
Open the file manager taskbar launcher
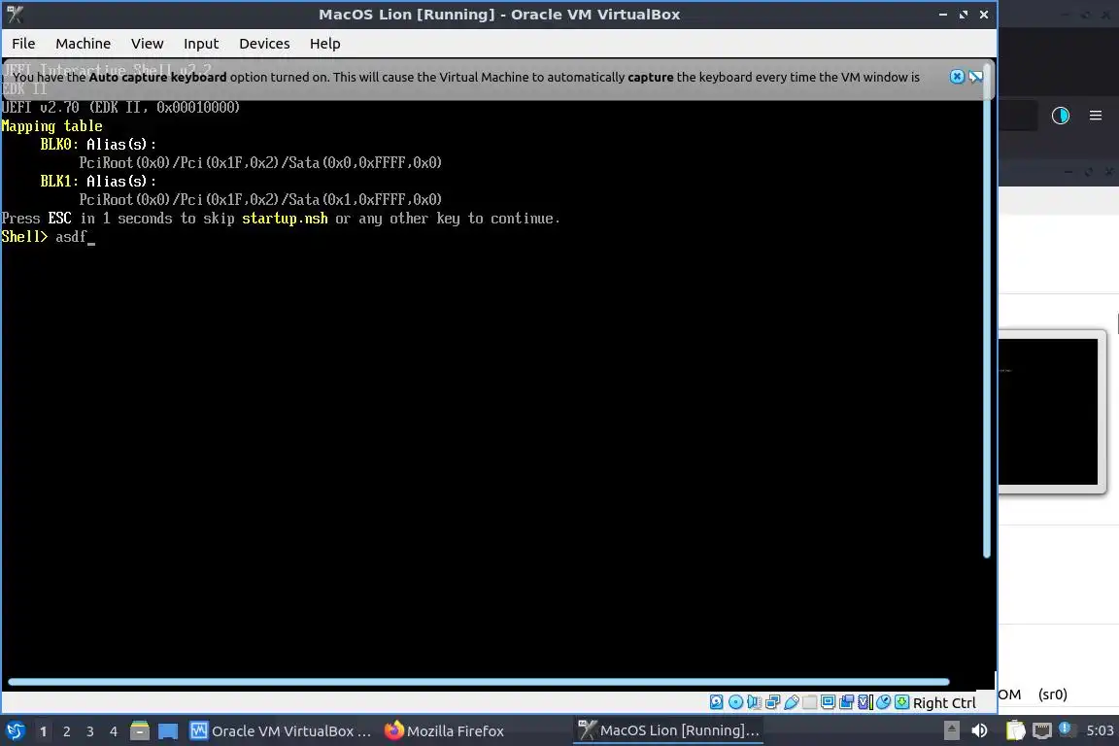point(140,731)
